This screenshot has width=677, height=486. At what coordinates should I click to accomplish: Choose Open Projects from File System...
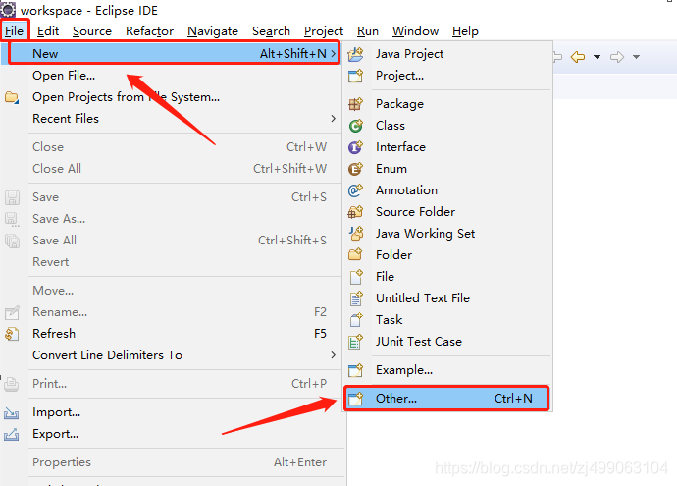click(173, 97)
